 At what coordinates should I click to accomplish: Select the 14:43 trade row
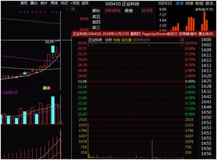click(206, 102)
